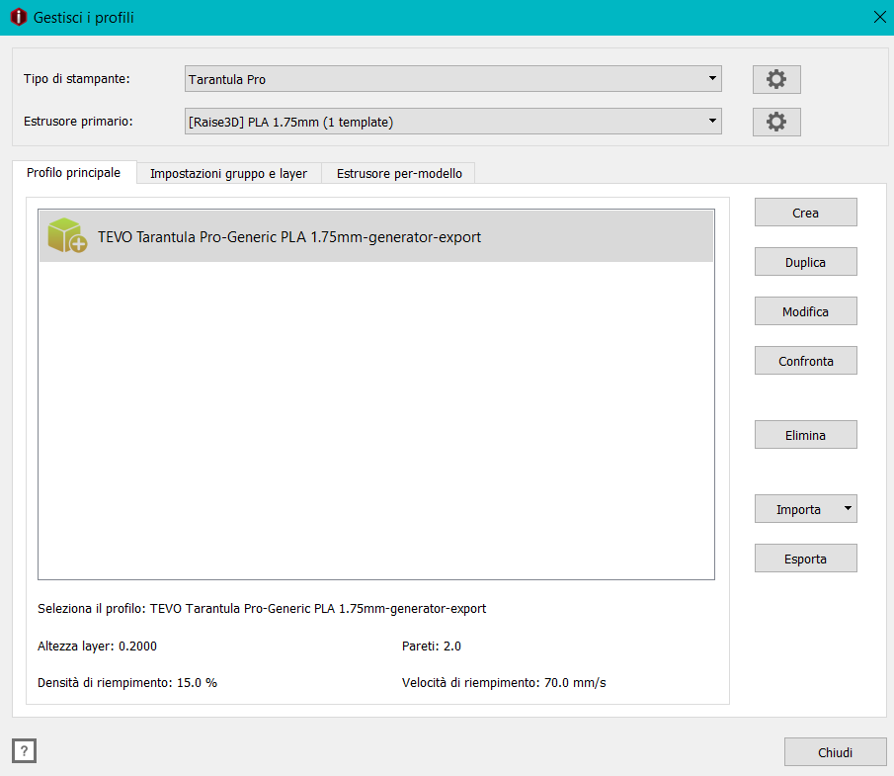Switch to Profilo principale tab
Viewport: 894px width, 776px height.
click(x=74, y=172)
